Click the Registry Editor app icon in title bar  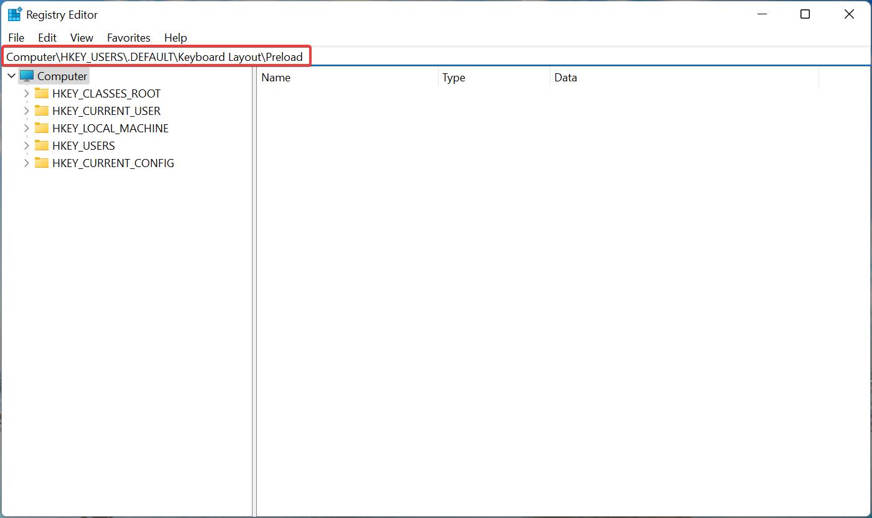pos(14,14)
